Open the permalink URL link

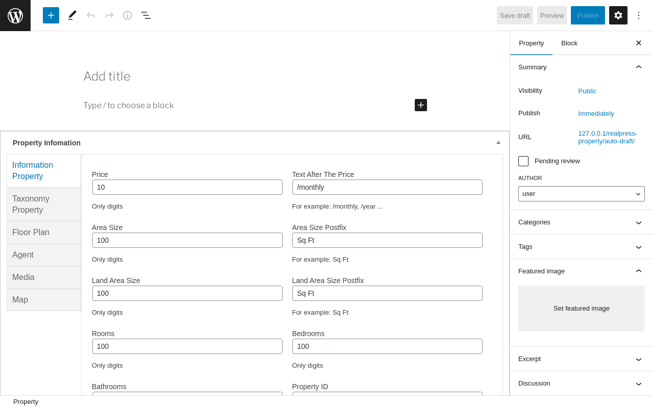[608, 137]
